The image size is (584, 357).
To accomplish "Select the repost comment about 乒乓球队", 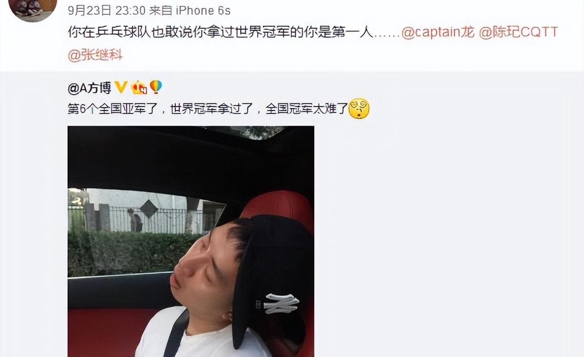I will (x=220, y=32).
